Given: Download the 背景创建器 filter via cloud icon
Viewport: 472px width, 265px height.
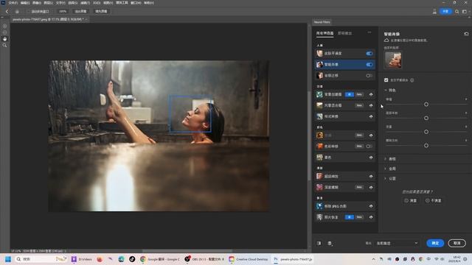Looking at the screenshot, I should tap(371, 94).
